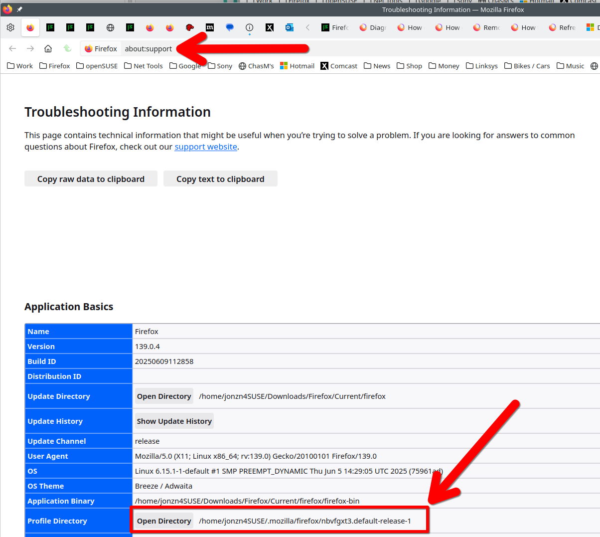Screen dimensions: 600x537
Task: Open the info circle pinned tab
Action: [x=250, y=27]
